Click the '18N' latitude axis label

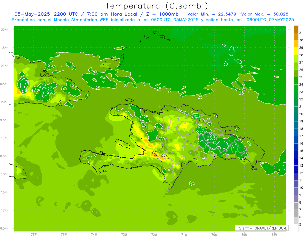4,174
